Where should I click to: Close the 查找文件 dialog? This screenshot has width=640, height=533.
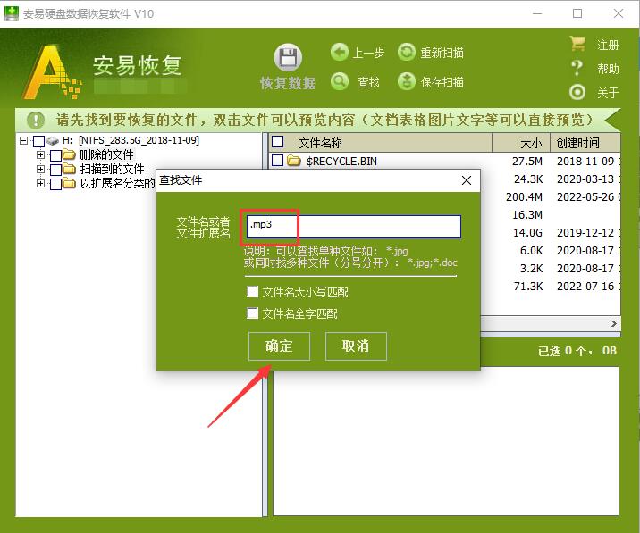pyautogui.click(x=467, y=180)
